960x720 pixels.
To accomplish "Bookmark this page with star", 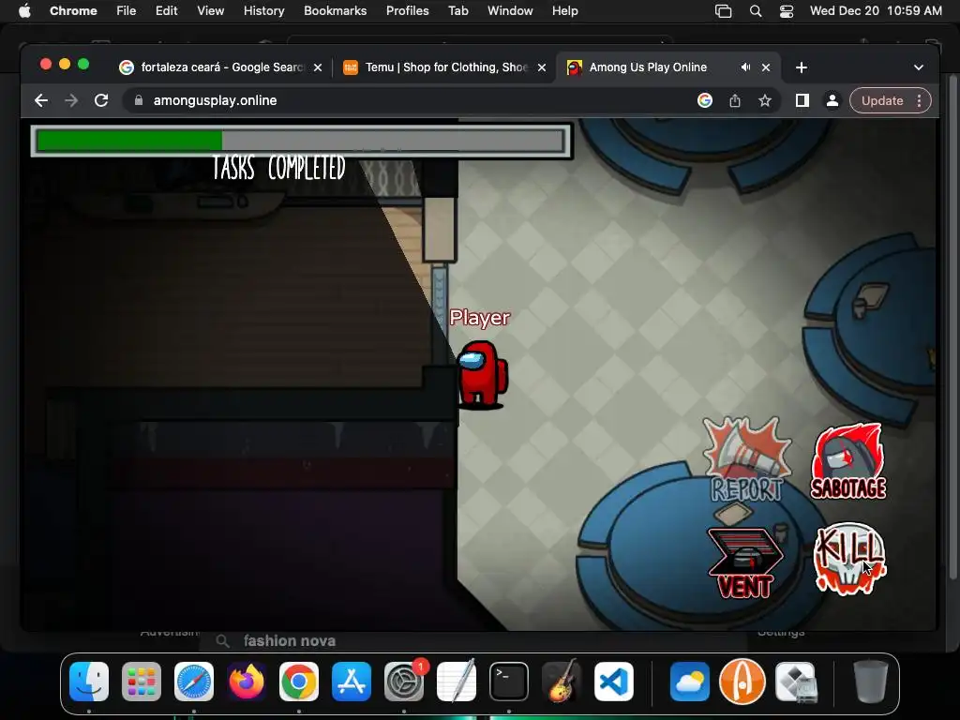I will click(x=765, y=100).
